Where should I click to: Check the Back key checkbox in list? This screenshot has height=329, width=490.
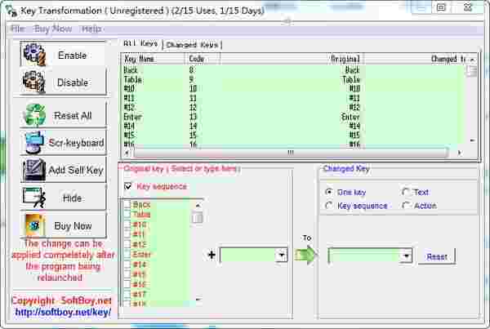click(127, 205)
